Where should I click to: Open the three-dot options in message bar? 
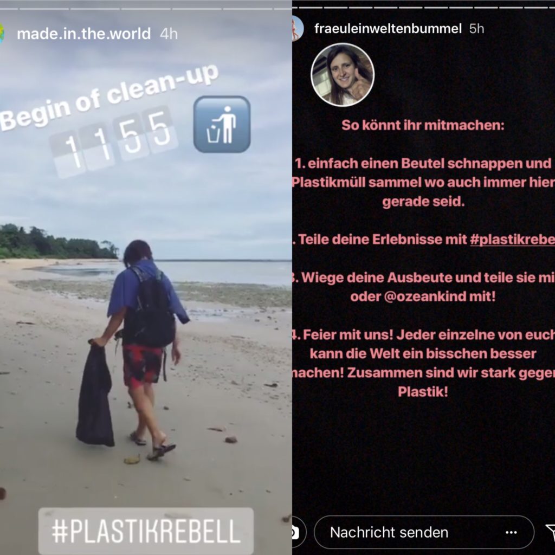(x=511, y=532)
